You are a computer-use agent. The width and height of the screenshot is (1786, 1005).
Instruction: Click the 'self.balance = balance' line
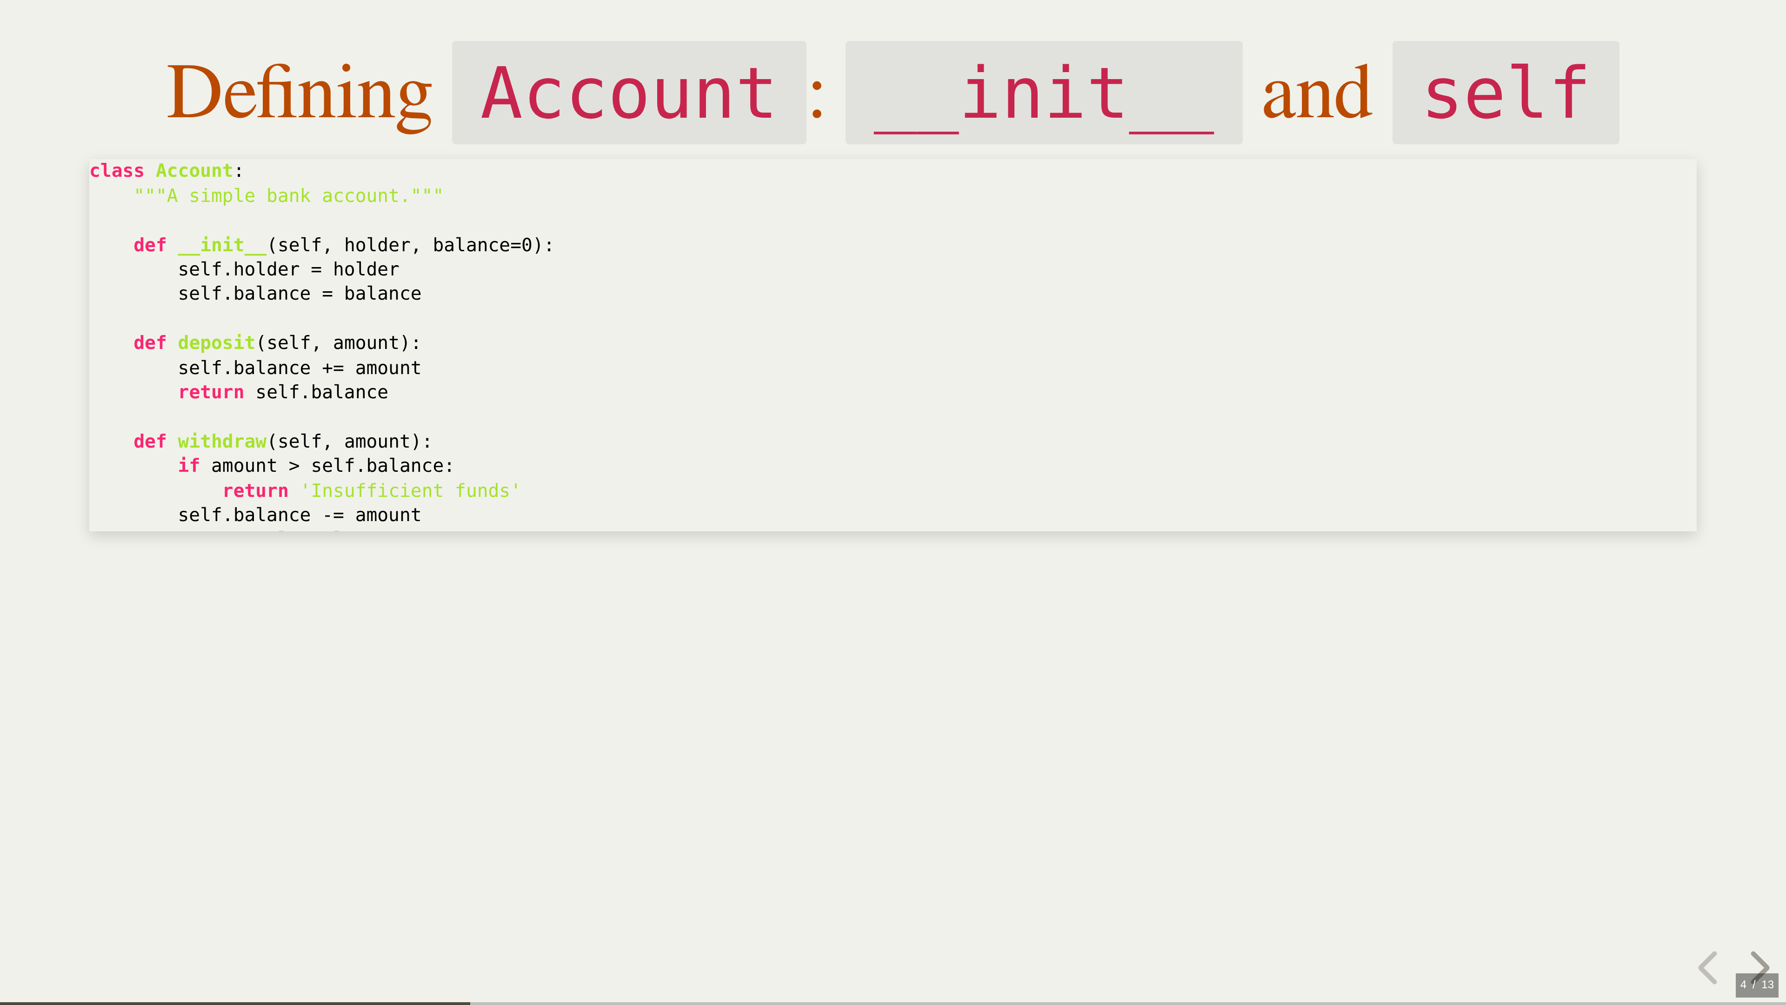pos(300,294)
